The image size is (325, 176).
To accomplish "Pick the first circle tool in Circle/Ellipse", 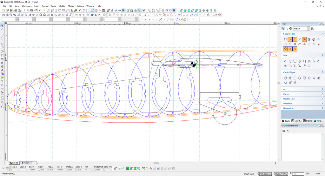I will coord(285,78).
